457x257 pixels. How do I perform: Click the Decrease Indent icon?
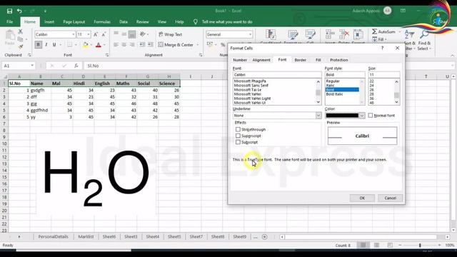(x=142, y=44)
